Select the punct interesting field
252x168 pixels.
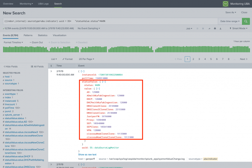click(8, 111)
